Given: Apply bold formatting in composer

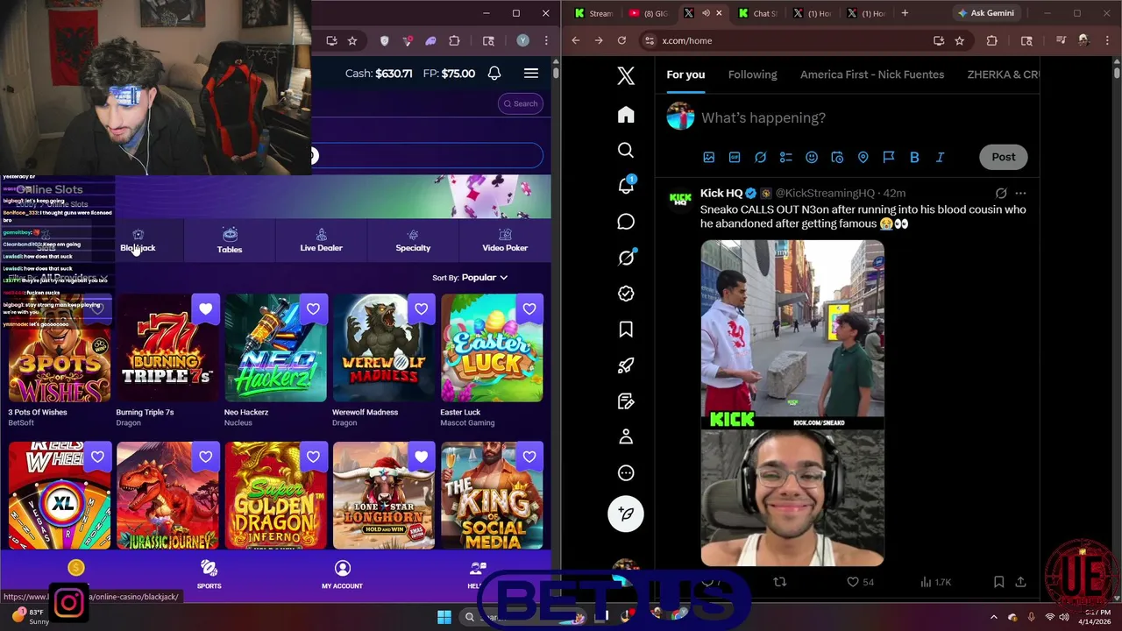Looking at the screenshot, I should [x=914, y=157].
